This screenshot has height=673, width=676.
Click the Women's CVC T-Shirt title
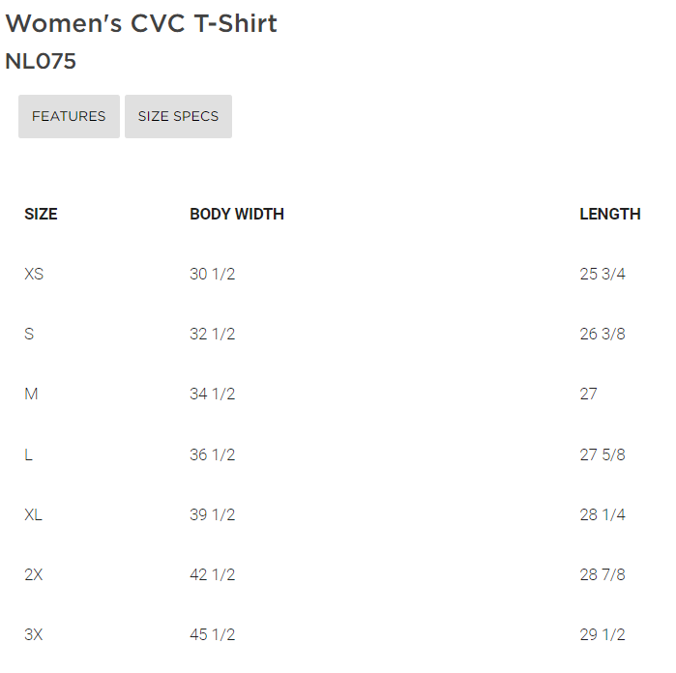click(x=141, y=23)
